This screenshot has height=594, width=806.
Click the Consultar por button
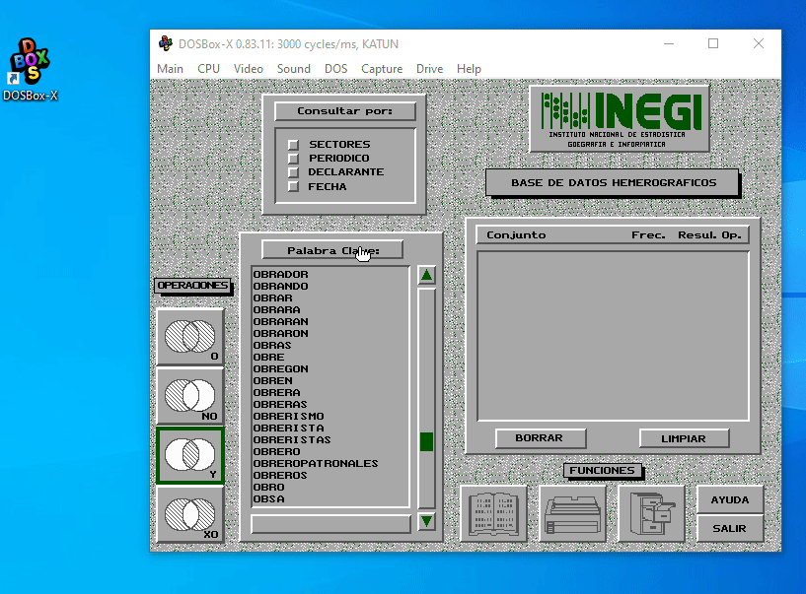pos(345,111)
